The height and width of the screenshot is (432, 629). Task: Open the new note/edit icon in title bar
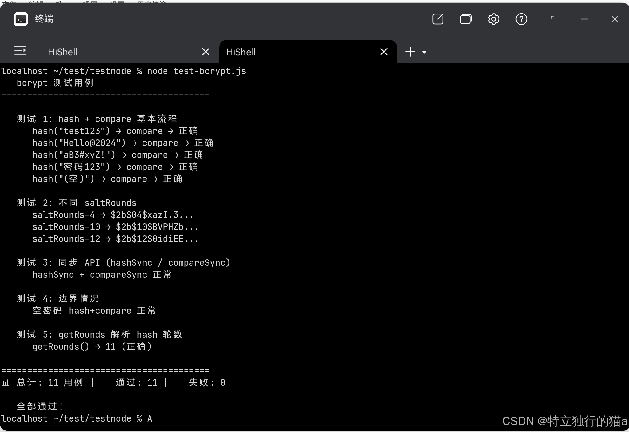438,19
